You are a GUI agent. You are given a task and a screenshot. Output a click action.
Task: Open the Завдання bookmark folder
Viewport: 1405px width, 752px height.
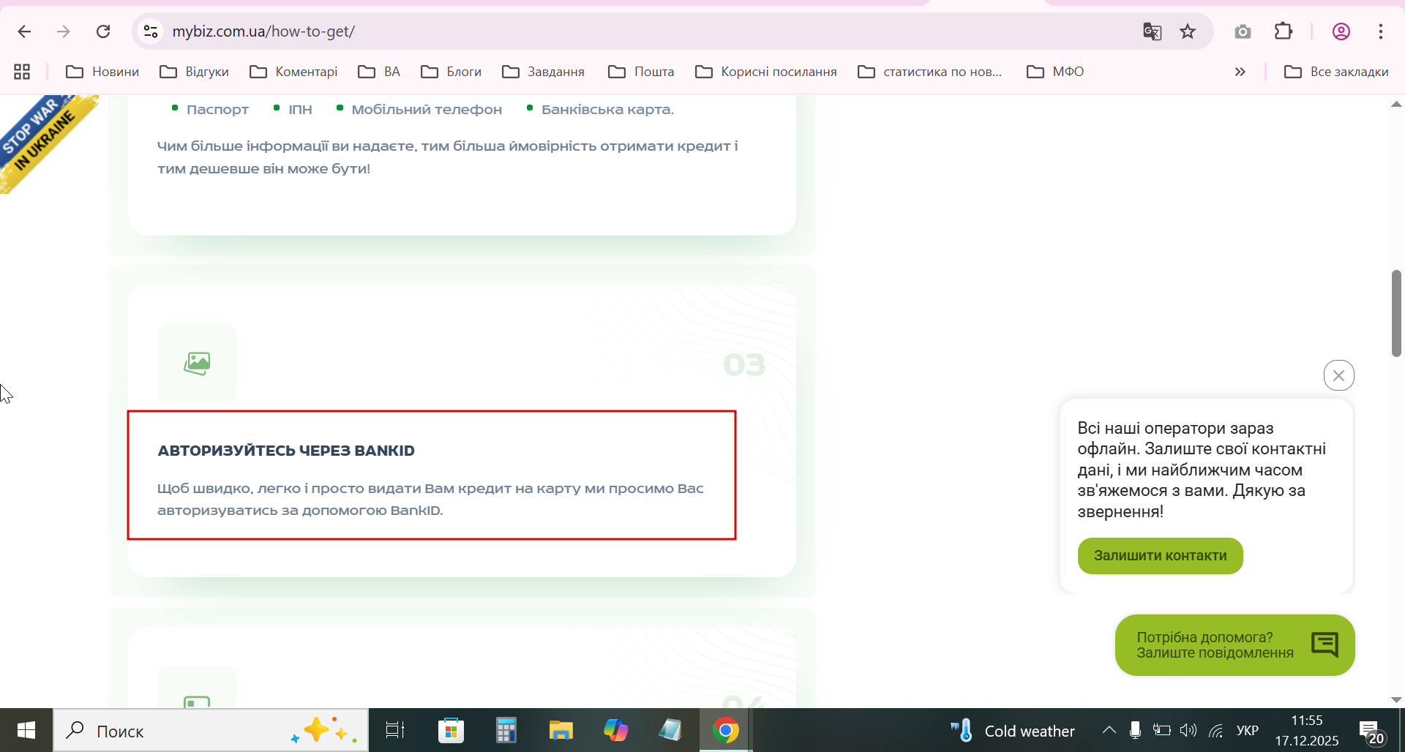click(543, 72)
